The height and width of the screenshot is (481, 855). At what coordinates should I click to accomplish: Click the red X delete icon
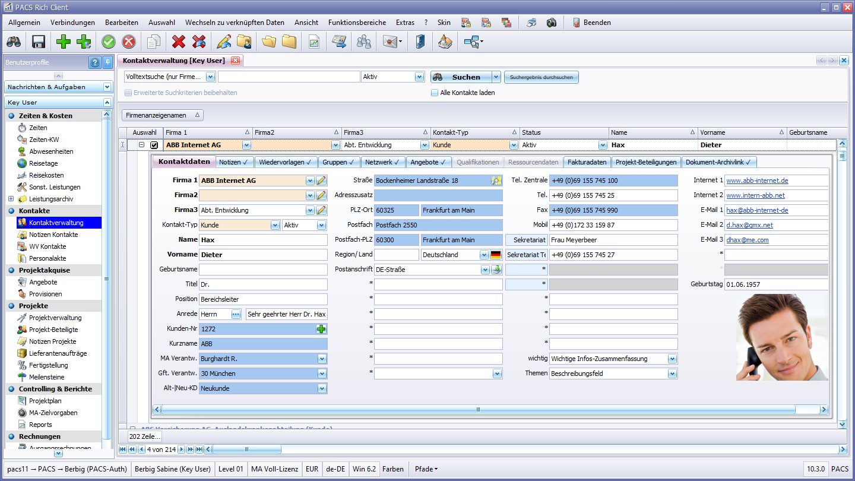[x=178, y=42]
